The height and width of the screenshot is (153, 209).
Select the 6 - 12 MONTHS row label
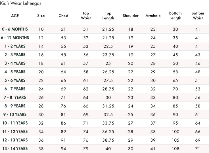tap(15, 38)
